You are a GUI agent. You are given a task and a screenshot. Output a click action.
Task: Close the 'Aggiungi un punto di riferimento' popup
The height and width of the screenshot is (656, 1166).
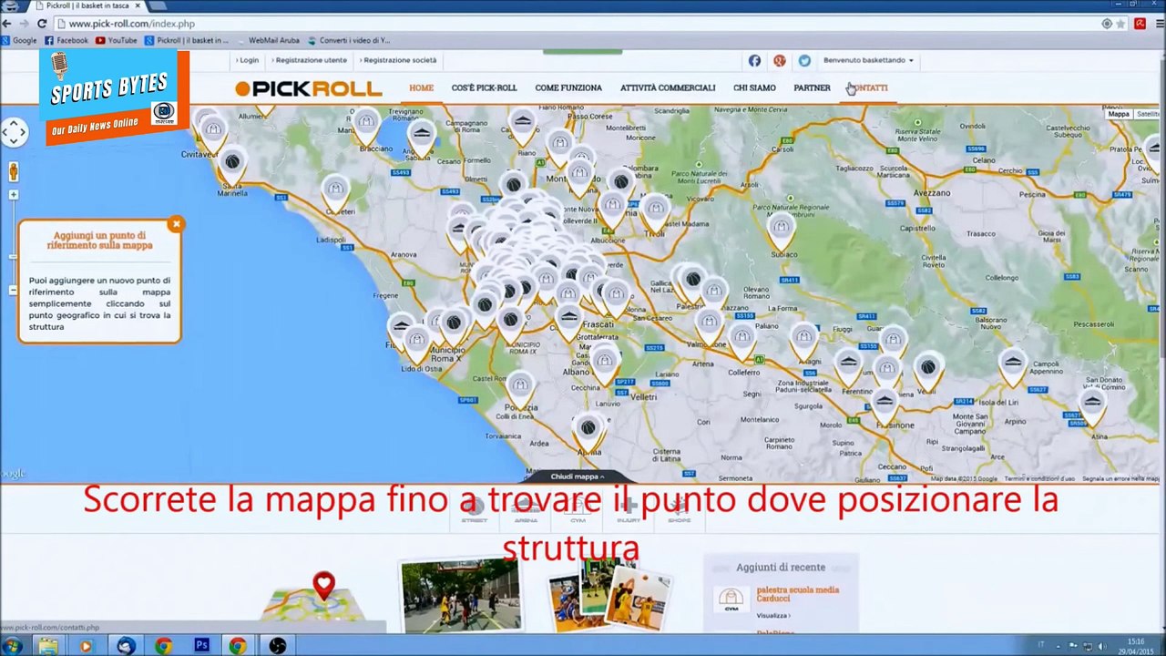177,223
